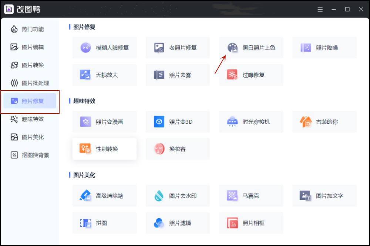
Task: Open the 古装的你 costume effect
Action: 324,122
